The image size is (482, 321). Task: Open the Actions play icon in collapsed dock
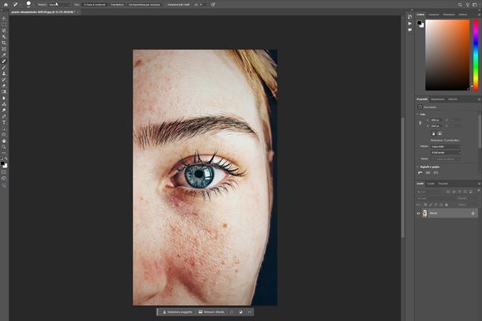(x=410, y=24)
